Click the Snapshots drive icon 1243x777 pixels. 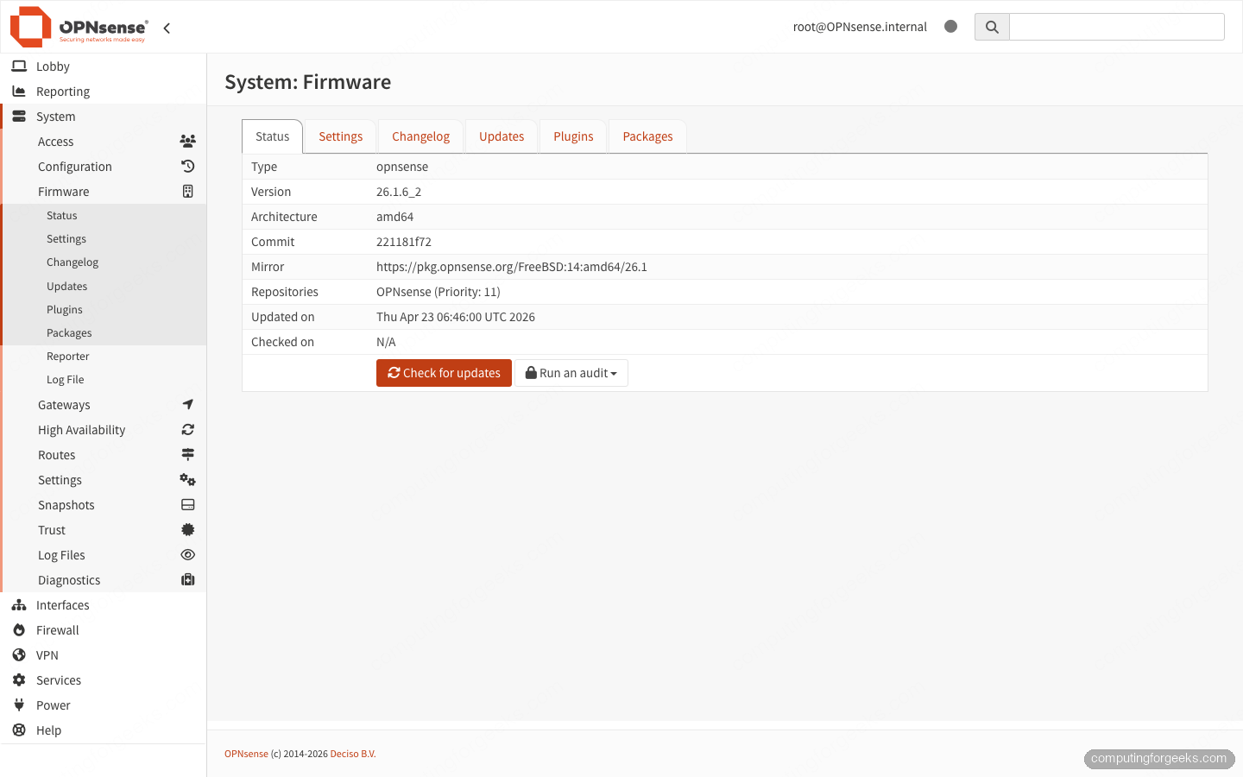point(187,505)
